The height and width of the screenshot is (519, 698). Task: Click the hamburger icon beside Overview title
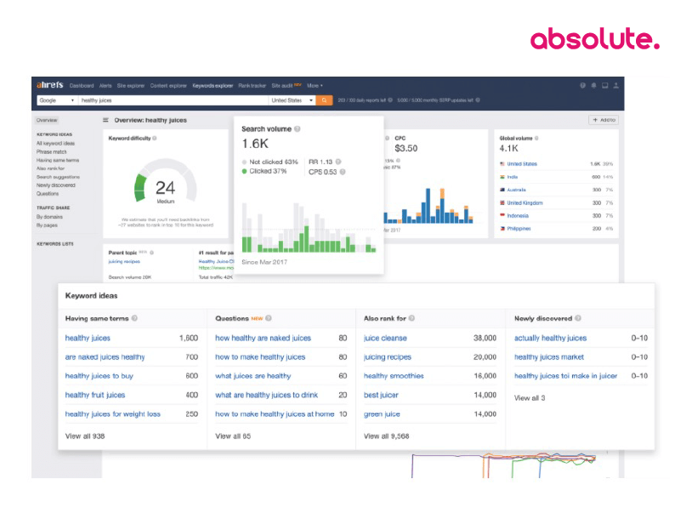pos(106,120)
